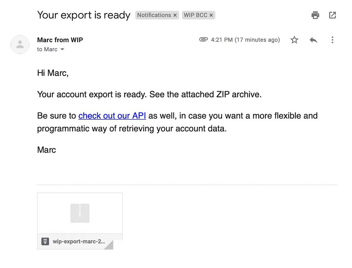Image resolution: width=352 pixels, height=268 pixels.
Task: Open the WIP BCC label
Action: coord(195,15)
